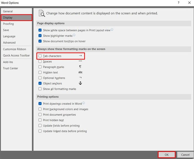Click the Page display options heading
The height and width of the screenshot is (159, 194).
(51, 23)
